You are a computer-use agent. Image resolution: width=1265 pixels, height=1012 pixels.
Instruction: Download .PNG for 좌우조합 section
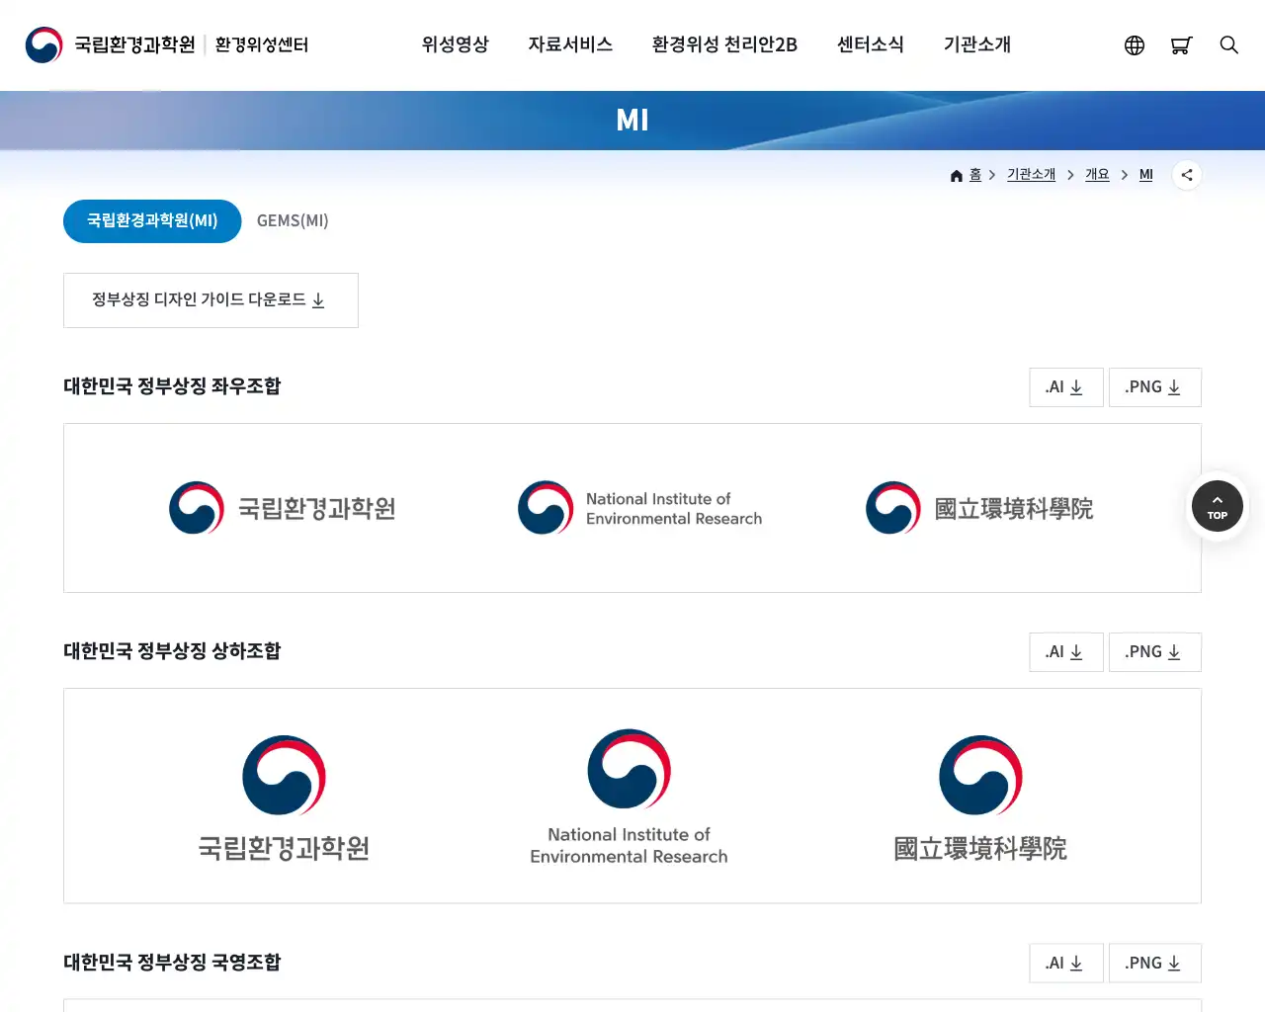tap(1154, 387)
